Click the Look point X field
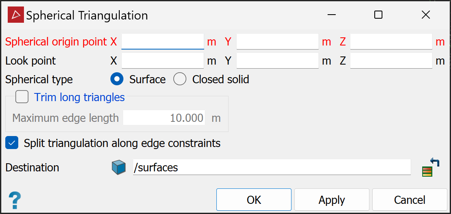This screenshot has height=214, width=451. coord(163,61)
